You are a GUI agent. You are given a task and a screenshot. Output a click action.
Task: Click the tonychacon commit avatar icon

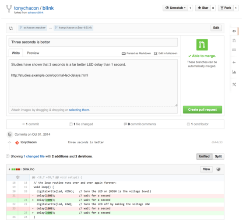pyautogui.click(x=17, y=143)
